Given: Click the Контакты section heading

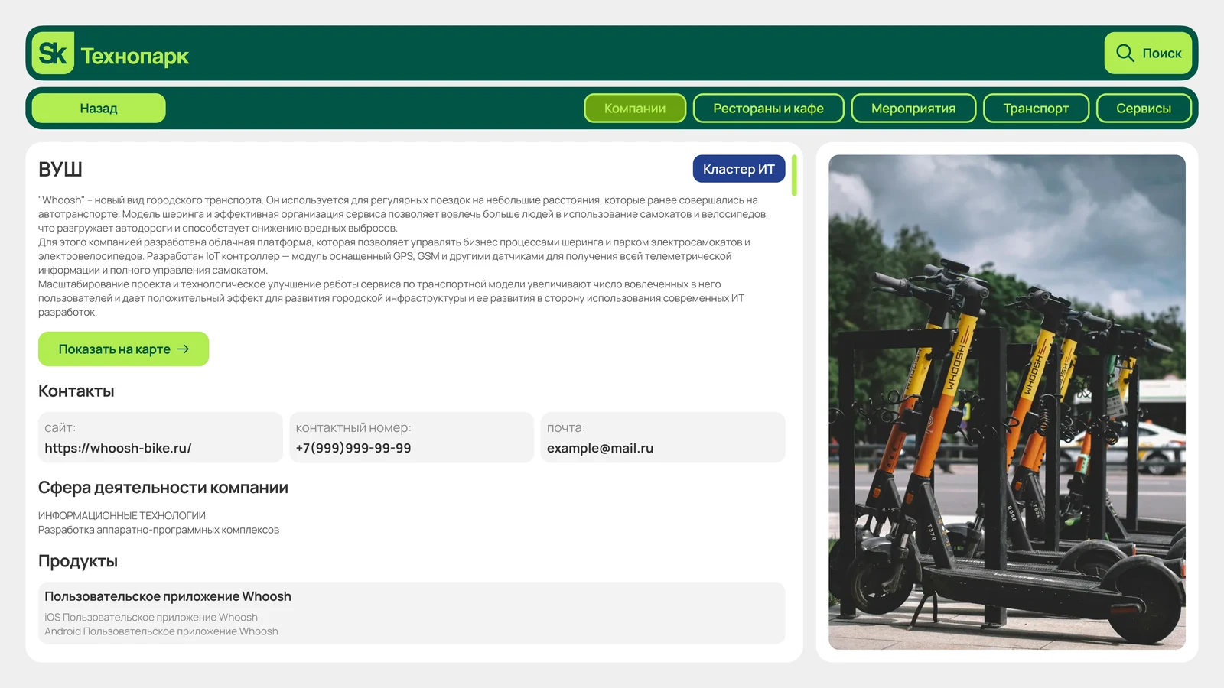Looking at the screenshot, I should [76, 391].
